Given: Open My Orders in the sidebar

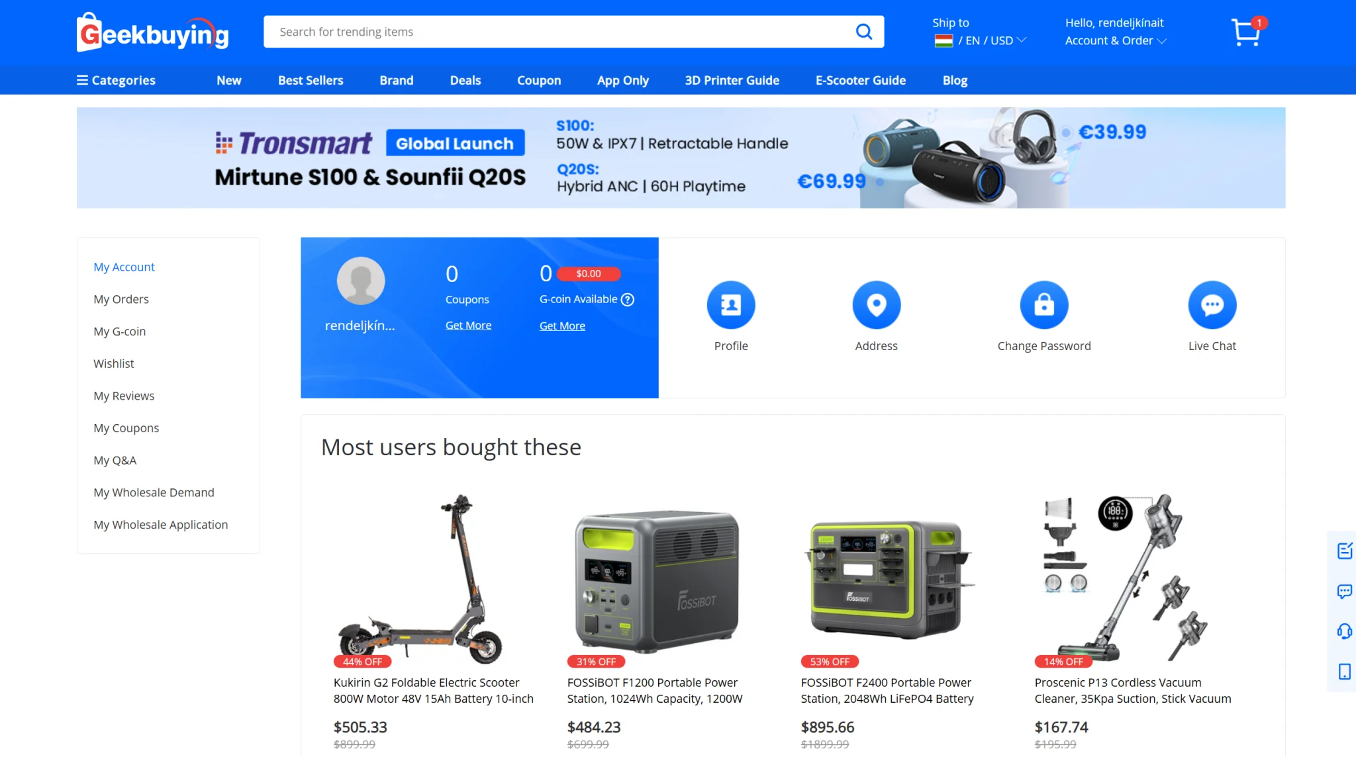Looking at the screenshot, I should (121, 299).
